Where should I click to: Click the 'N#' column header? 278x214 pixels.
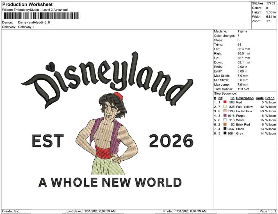click(x=220, y=98)
